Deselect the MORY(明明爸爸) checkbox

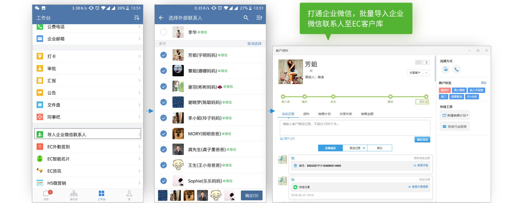pos(164,134)
